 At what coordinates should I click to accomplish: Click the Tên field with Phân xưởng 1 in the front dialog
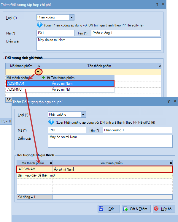[137, 130]
